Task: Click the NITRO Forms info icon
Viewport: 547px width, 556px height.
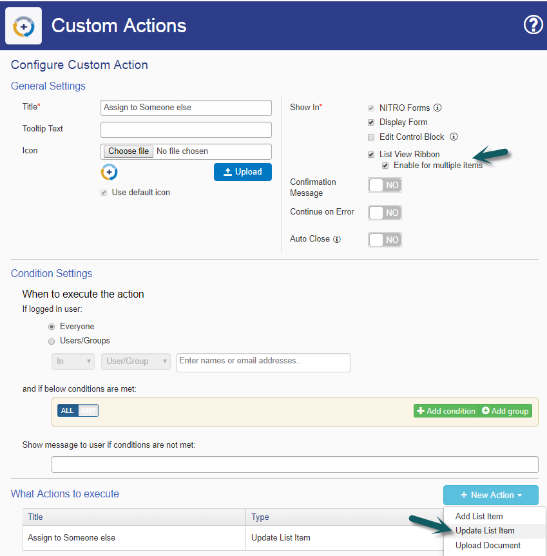Action: pos(437,108)
